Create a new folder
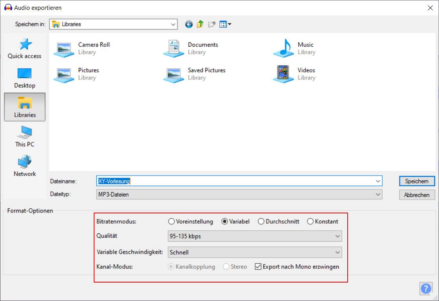This screenshot has height=301, width=439. [212, 24]
